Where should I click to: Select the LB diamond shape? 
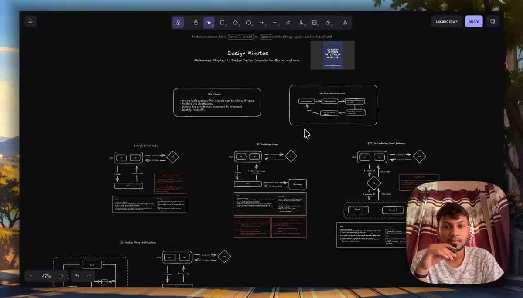coord(374,183)
